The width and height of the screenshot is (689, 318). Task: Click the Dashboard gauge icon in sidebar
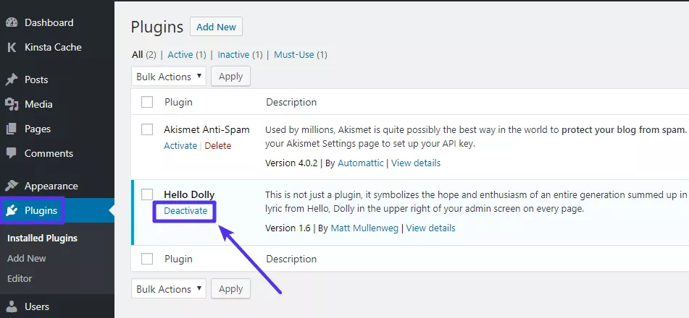click(x=12, y=22)
